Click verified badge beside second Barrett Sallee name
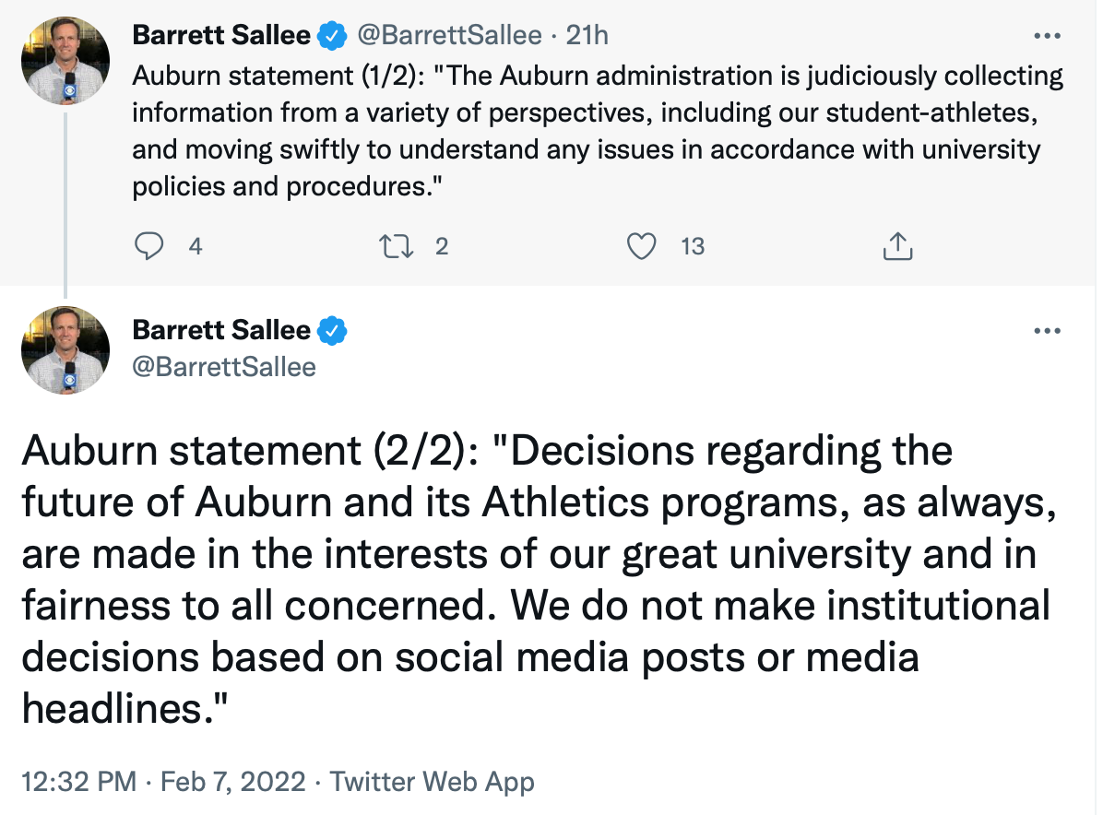1103x815 pixels. [331, 330]
